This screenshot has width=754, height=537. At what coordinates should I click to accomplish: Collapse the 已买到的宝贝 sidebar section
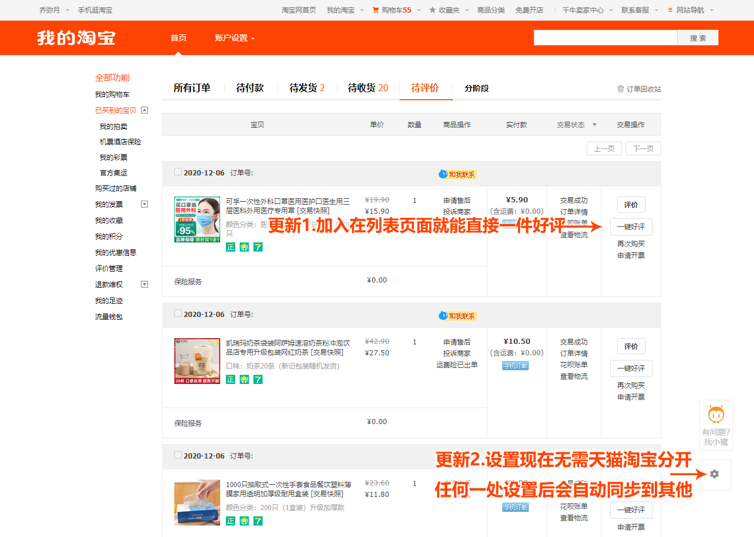coord(144,110)
